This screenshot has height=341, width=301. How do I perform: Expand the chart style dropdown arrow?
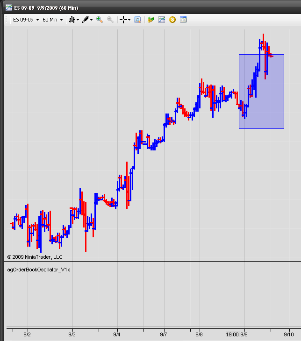(78, 20)
